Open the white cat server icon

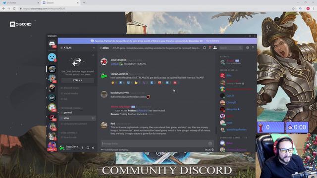point(52,136)
